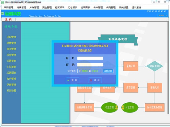Select the 互联网 run mode radio button
Viewport: 170px width, 127px height.
pyautogui.click(x=90, y=71)
